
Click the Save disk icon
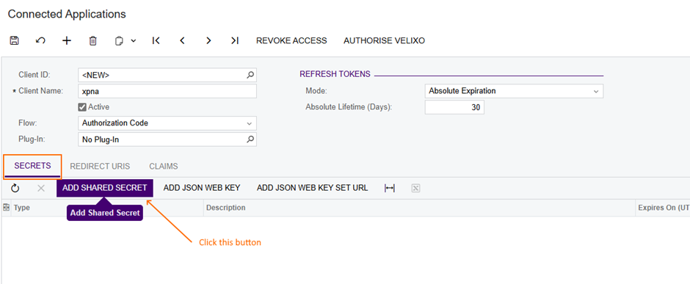coord(14,40)
